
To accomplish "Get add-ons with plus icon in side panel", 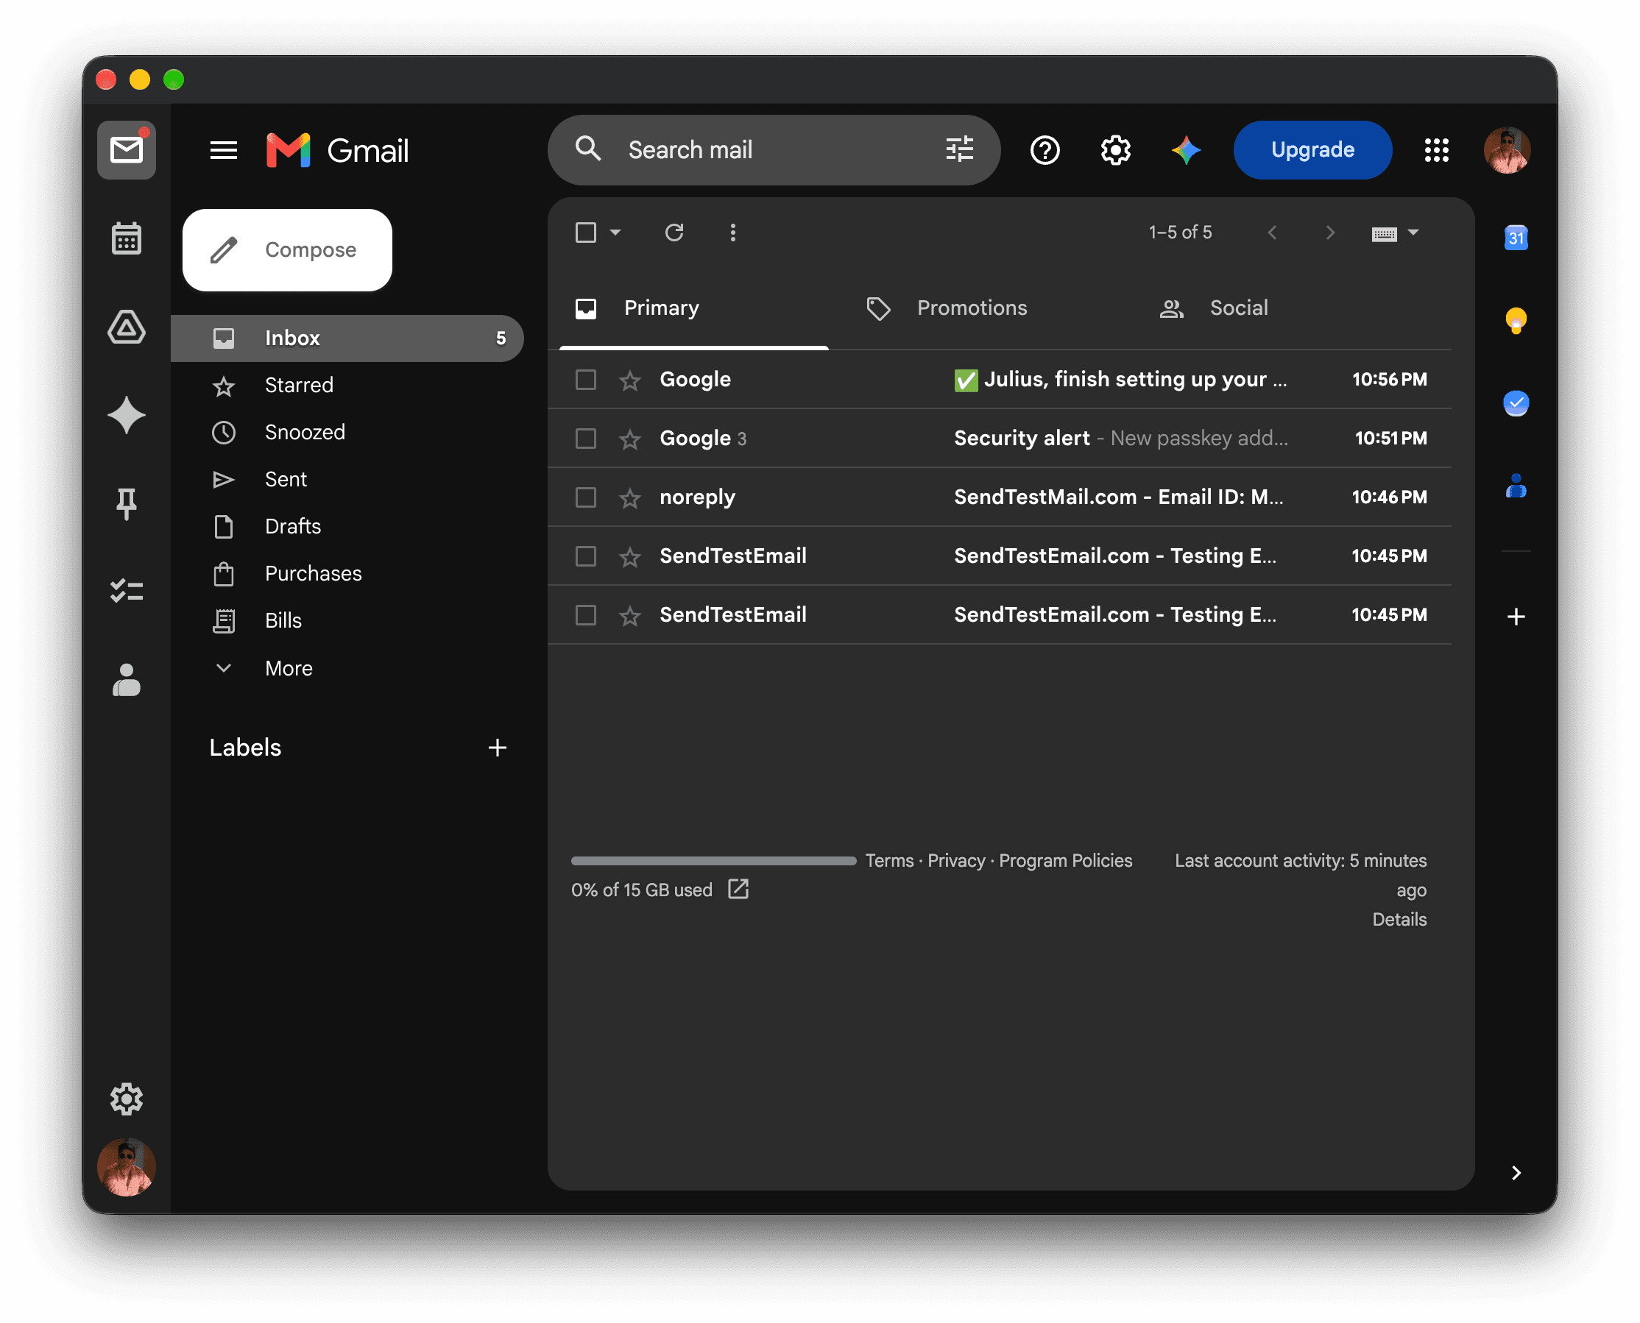I will [x=1516, y=617].
